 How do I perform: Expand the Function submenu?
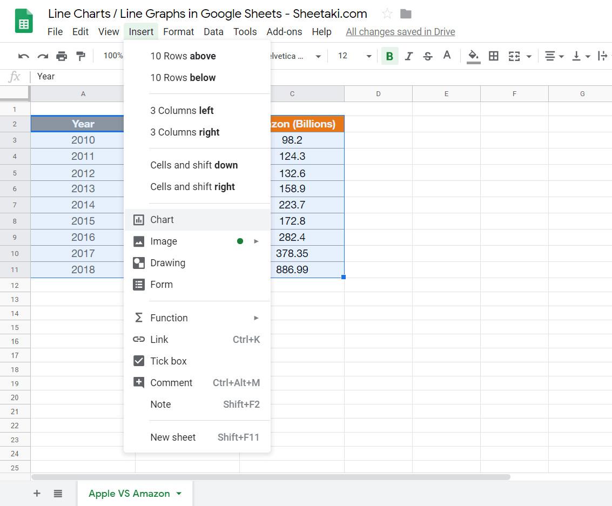(256, 318)
